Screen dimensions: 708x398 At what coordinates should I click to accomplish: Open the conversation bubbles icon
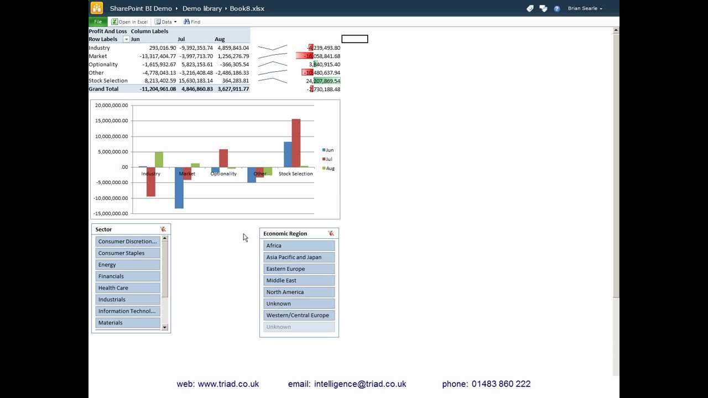point(543,8)
